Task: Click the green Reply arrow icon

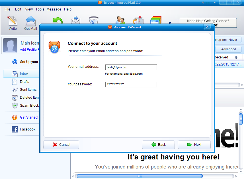Action: 58,20
